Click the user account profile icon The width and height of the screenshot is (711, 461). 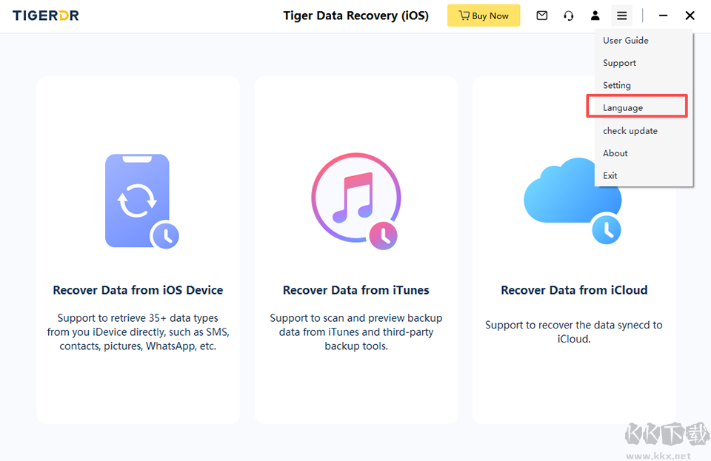[595, 16]
